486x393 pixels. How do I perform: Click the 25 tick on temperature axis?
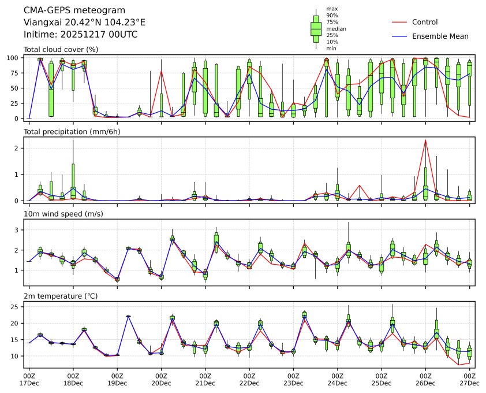[17, 306]
